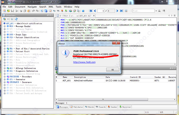Image resolution: width=179 pixels, height=115 pixels.
Task: Click the collapse-all icon in Structure panel toolbar
Action: (12, 19)
